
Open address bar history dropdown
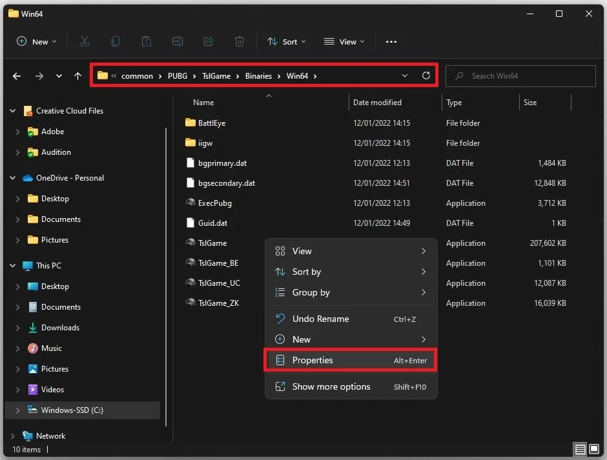[x=404, y=76]
